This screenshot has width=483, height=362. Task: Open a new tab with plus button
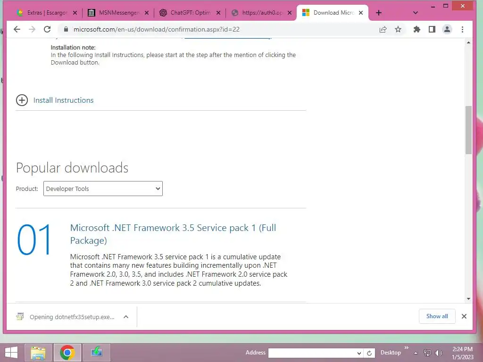(379, 13)
